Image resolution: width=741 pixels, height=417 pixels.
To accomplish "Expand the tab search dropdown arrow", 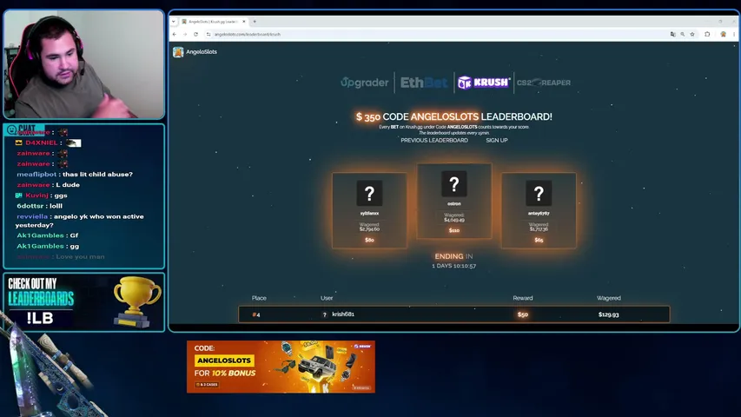I will [x=174, y=21].
